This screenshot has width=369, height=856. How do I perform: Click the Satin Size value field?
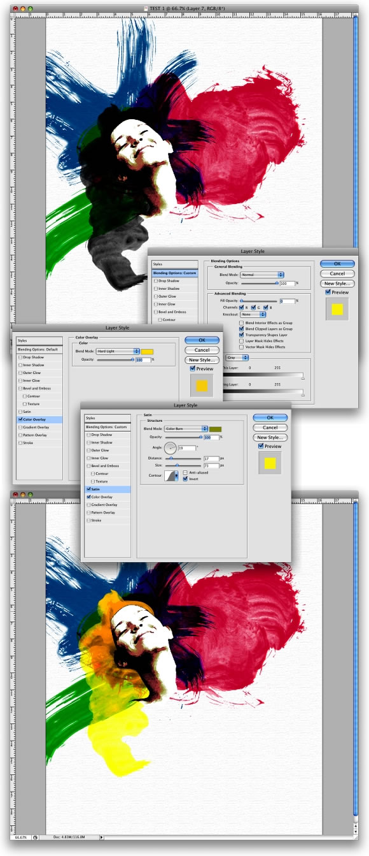(x=211, y=466)
